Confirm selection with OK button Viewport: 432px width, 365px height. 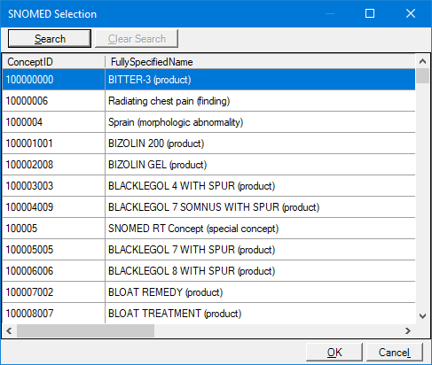click(x=334, y=353)
